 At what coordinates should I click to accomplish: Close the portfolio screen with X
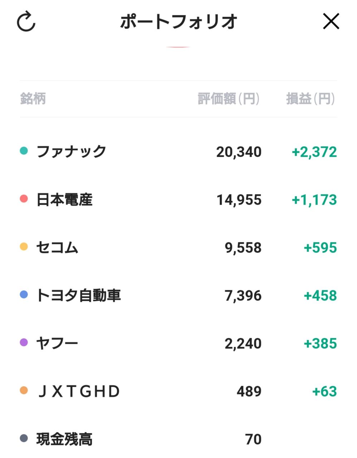(331, 21)
